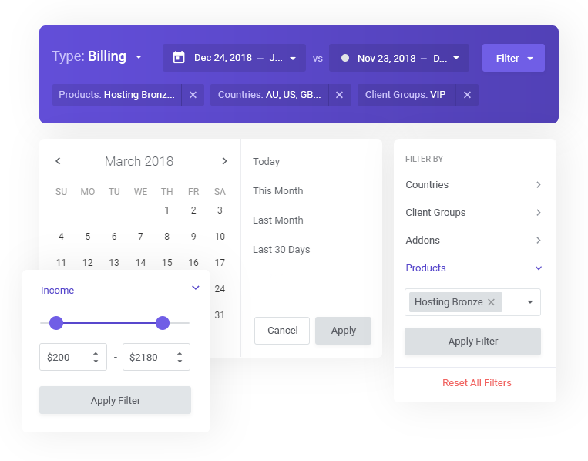Click the income slider track between handles
Viewport: 588px width, 461px height.
tap(109, 323)
